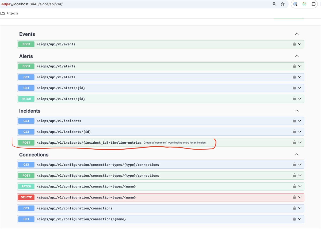Collapse the Incidents section chevron
Viewport: 321px width, 229px height.
coord(297,110)
